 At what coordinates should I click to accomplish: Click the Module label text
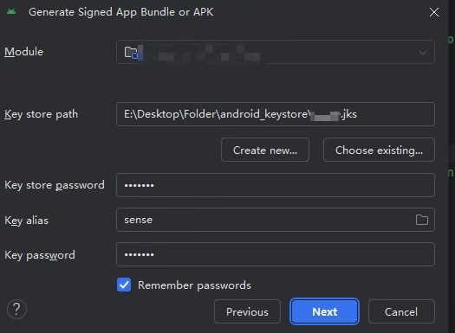[23, 52]
